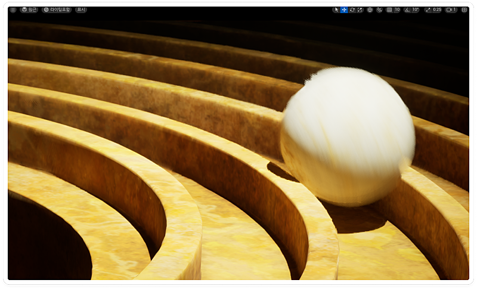Open the 원근 perspective view dropdown

click(29, 10)
